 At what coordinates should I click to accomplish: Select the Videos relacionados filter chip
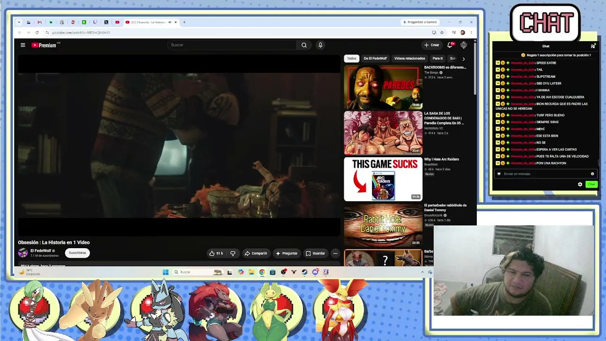(410, 59)
